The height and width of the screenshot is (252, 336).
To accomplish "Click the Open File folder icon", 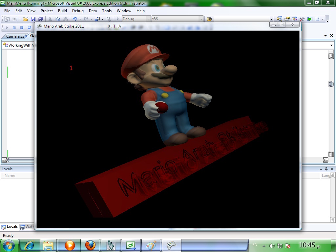I will (x=26, y=19).
